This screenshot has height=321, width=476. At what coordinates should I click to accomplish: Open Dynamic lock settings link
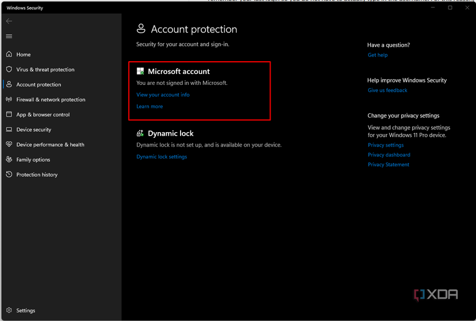click(162, 156)
